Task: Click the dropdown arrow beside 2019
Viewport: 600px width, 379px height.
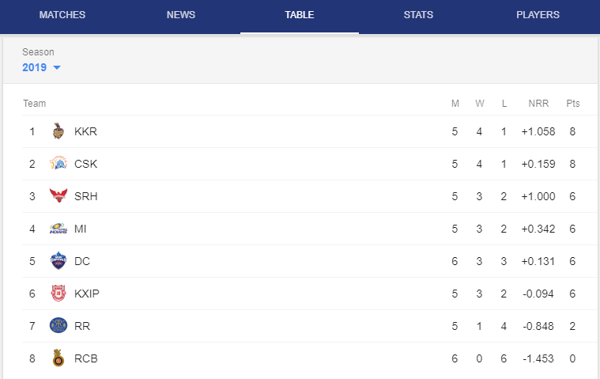Action: 57,68
